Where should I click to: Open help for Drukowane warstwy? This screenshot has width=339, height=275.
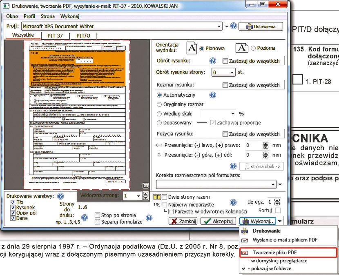click(60, 196)
